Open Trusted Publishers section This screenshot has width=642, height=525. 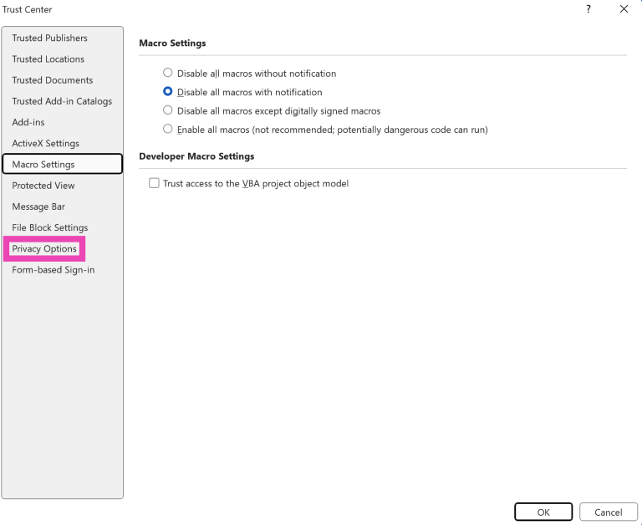(x=49, y=38)
